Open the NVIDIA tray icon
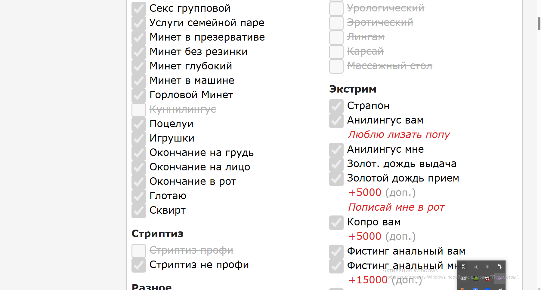This screenshot has width=541, height=290. click(475, 279)
